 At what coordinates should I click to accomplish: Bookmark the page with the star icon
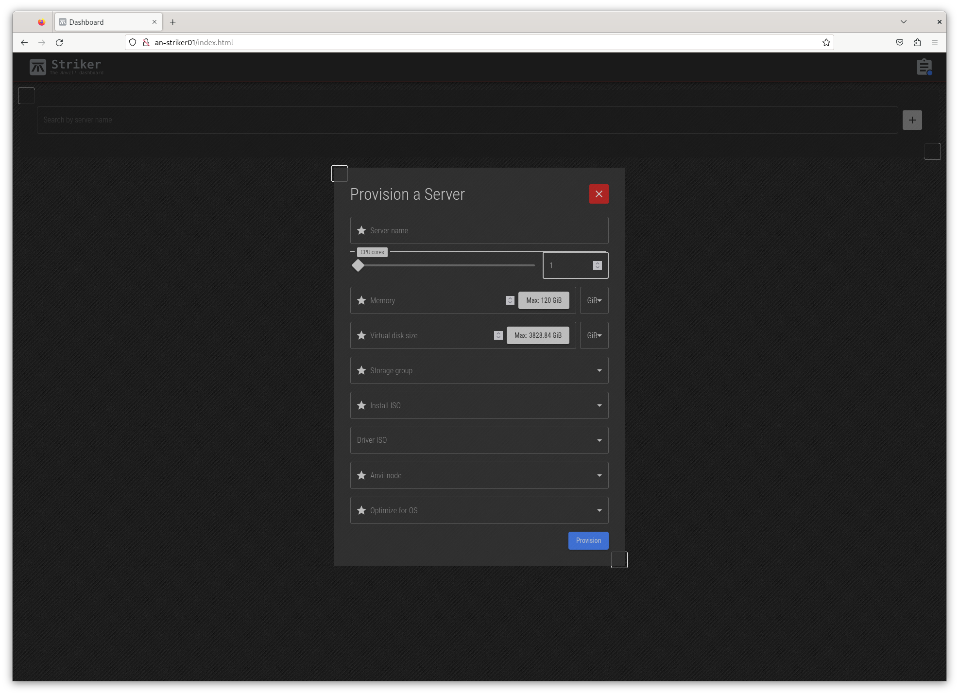click(826, 42)
